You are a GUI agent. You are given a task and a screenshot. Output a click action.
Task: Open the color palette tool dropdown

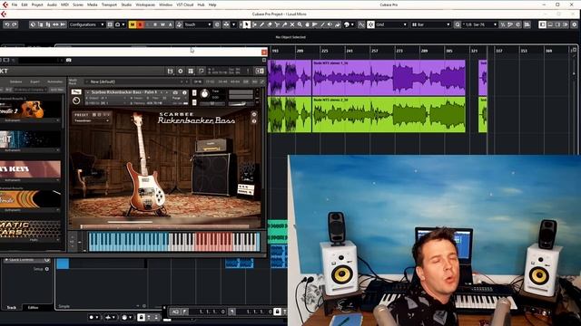pos(349,24)
